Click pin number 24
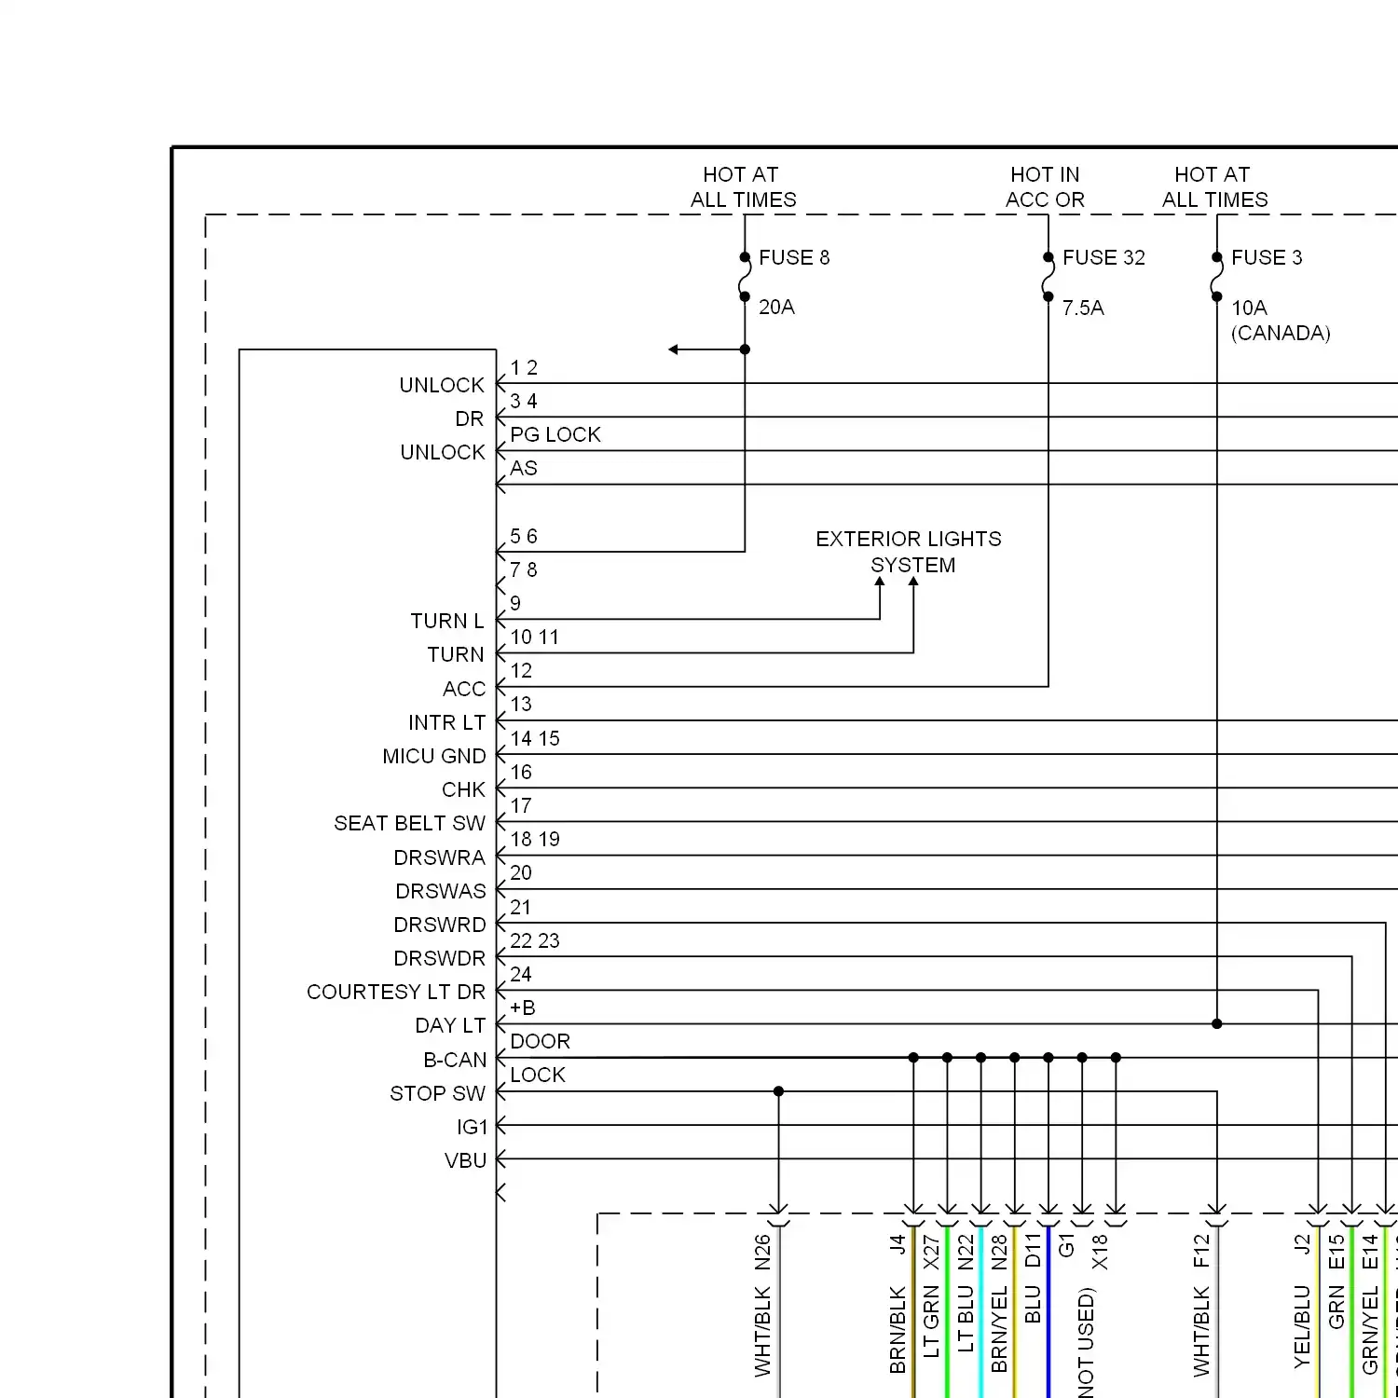Image resolution: width=1398 pixels, height=1398 pixels. point(521,974)
